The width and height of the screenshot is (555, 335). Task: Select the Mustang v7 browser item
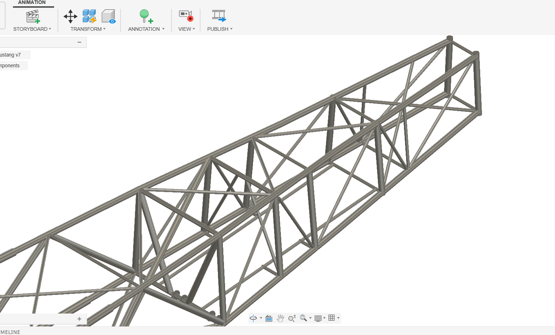[x=11, y=55]
